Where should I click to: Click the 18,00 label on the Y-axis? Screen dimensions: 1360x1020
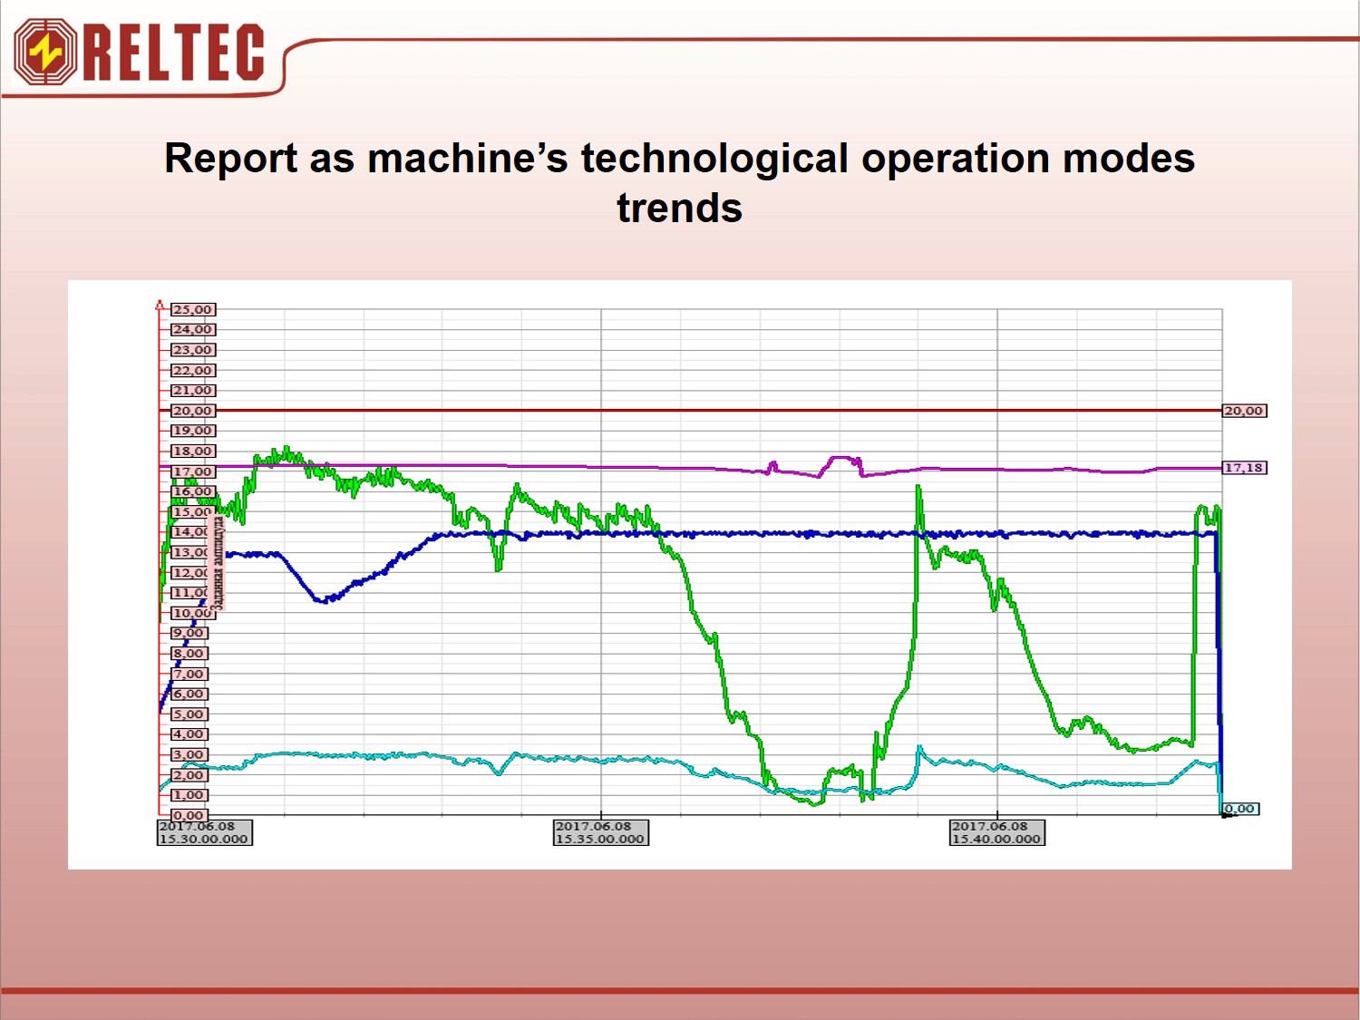click(x=192, y=452)
